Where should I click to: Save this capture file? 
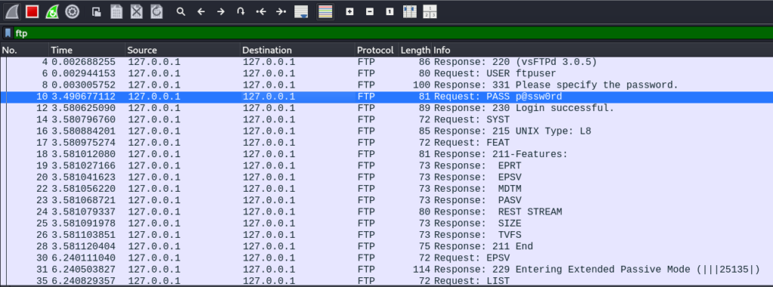(x=116, y=11)
